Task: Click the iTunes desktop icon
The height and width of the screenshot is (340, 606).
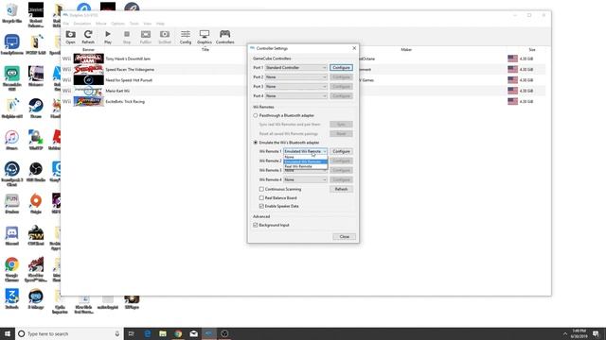Action: 11,141
